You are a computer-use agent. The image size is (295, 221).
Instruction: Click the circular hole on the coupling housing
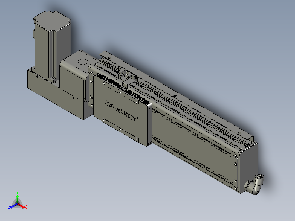(83, 62)
